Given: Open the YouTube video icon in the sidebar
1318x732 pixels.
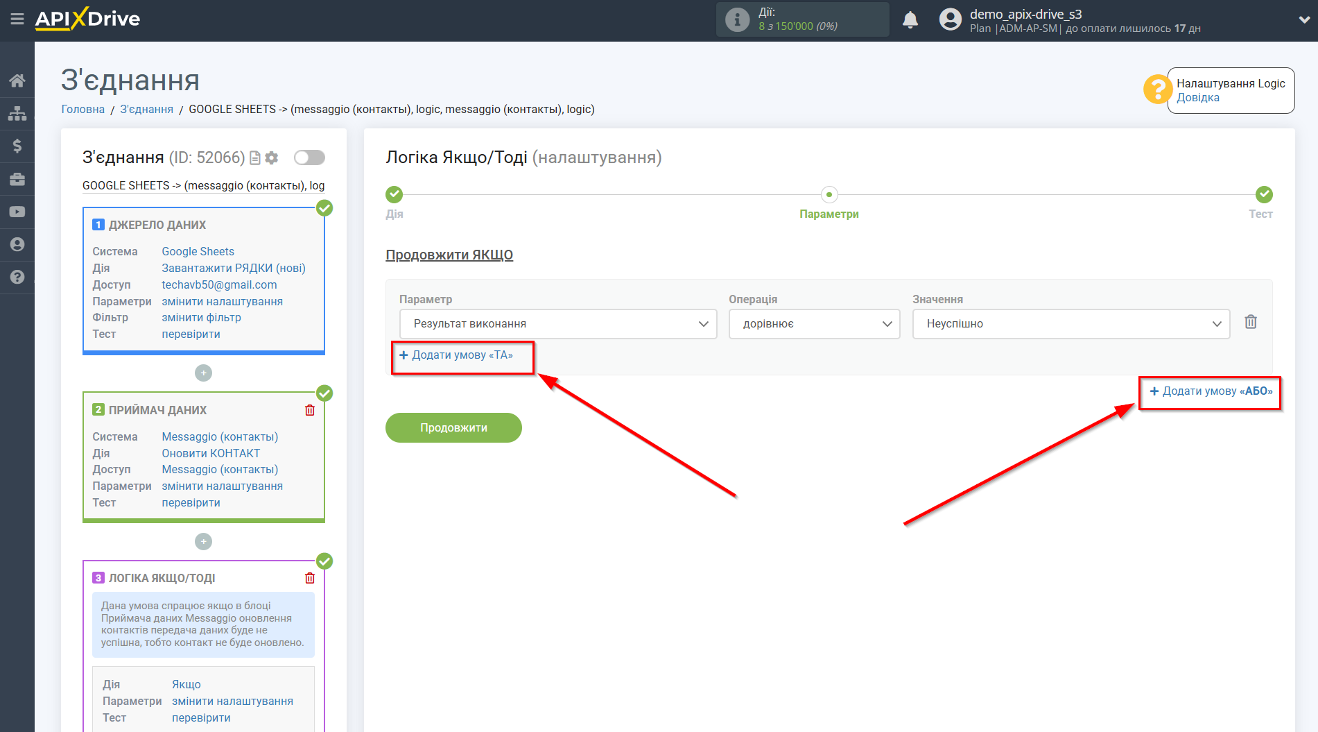Looking at the screenshot, I should tap(17, 212).
